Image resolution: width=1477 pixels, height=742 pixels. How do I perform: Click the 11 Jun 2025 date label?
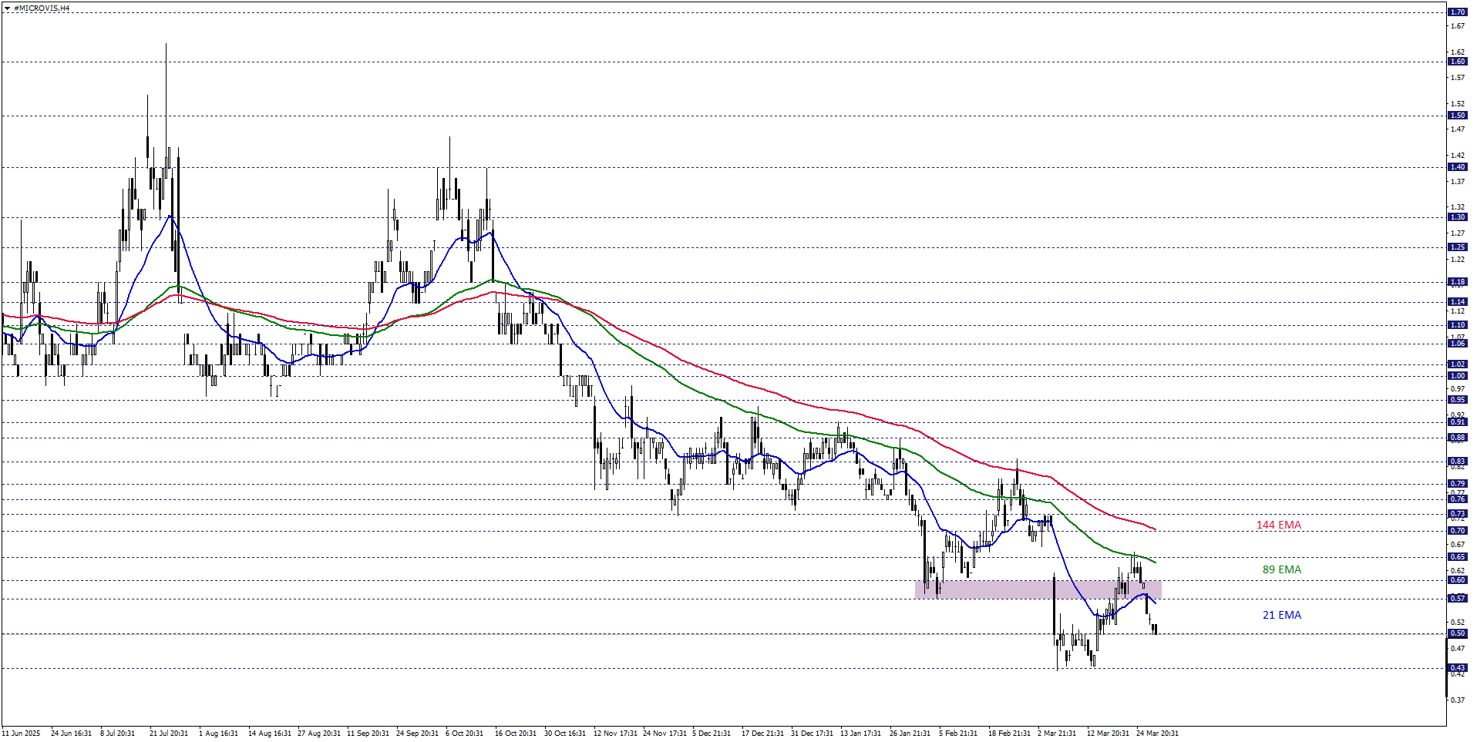[x=22, y=734]
